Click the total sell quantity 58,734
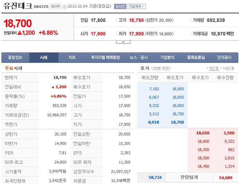 point(155,177)
